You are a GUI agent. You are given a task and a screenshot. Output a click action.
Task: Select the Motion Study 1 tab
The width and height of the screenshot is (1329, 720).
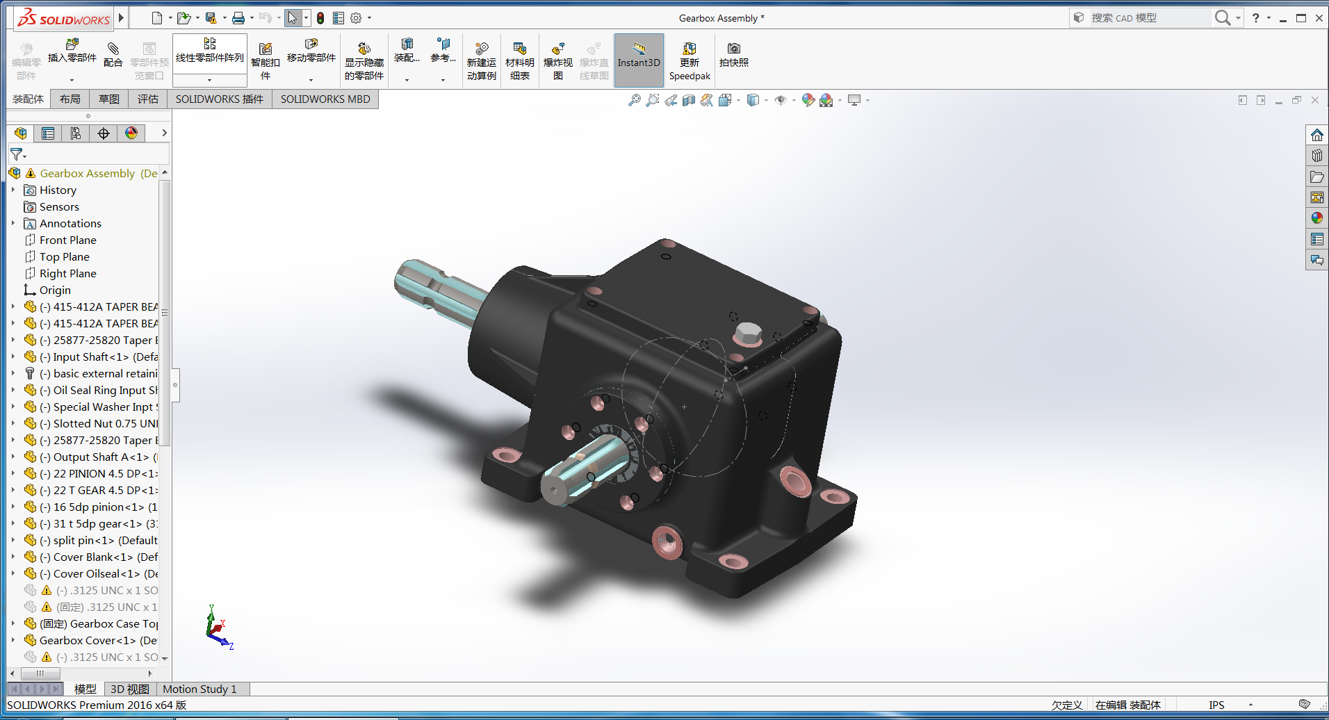coord(199,689)
